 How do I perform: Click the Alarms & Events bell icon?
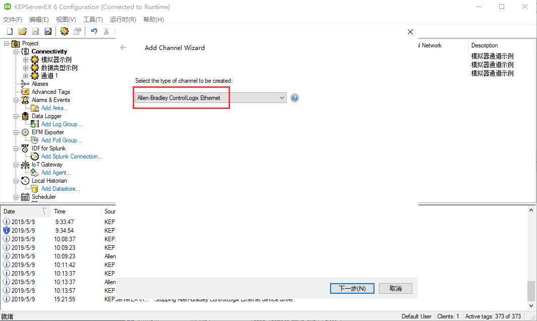click(x=25, y=100)
